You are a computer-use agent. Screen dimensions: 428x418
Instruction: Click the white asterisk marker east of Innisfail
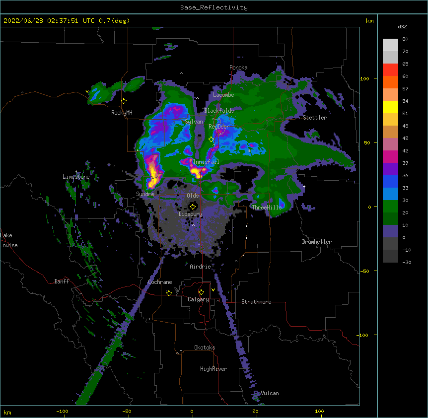(249, 150)
